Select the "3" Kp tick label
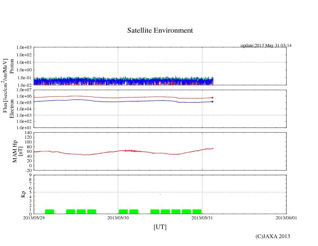 point(30,201)
